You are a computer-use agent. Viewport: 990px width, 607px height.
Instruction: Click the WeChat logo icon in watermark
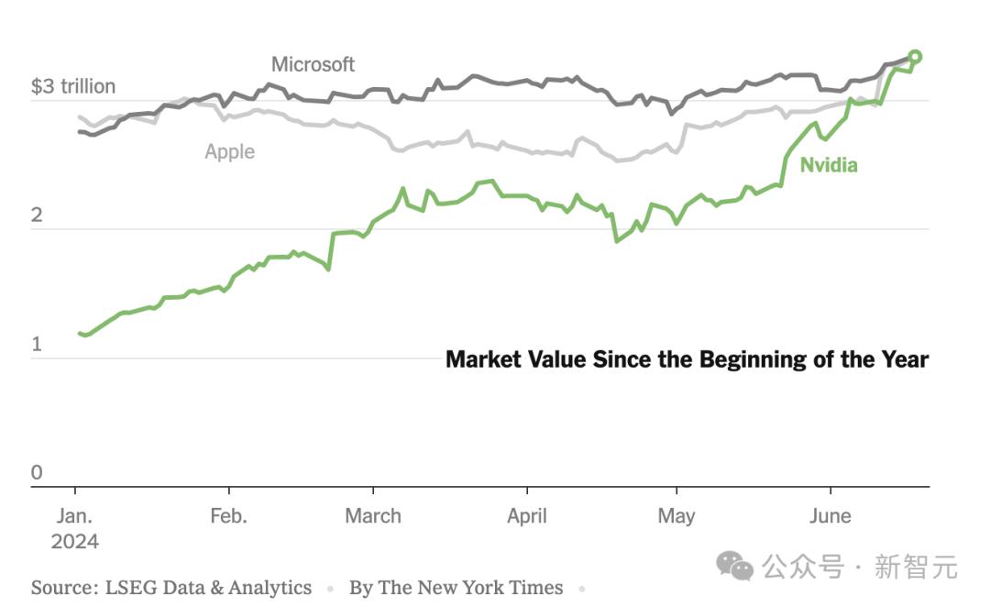click(x=734, y=566)
